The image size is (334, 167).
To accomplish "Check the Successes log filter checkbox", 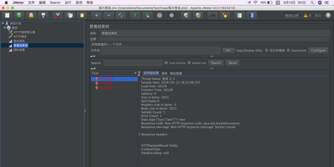I will click(288, 51).
